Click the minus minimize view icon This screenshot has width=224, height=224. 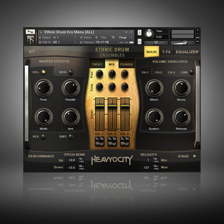tap(198, 34)
